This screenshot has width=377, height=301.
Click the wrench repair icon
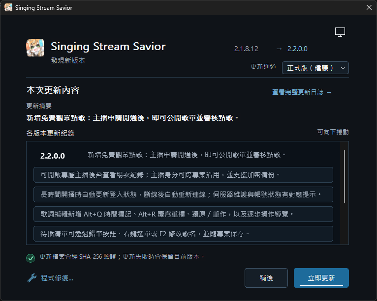[32, 278]
